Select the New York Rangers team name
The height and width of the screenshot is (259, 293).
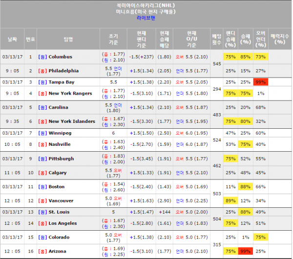(70, 93)
